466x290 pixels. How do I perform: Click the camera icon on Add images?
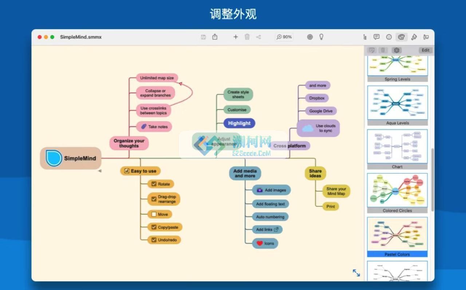point(260,190)
